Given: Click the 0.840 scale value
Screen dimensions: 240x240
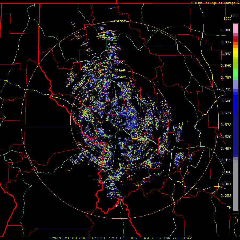Looking at the screenshot, I should tap(226, 66).
